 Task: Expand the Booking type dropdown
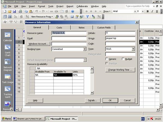(85, 49)
